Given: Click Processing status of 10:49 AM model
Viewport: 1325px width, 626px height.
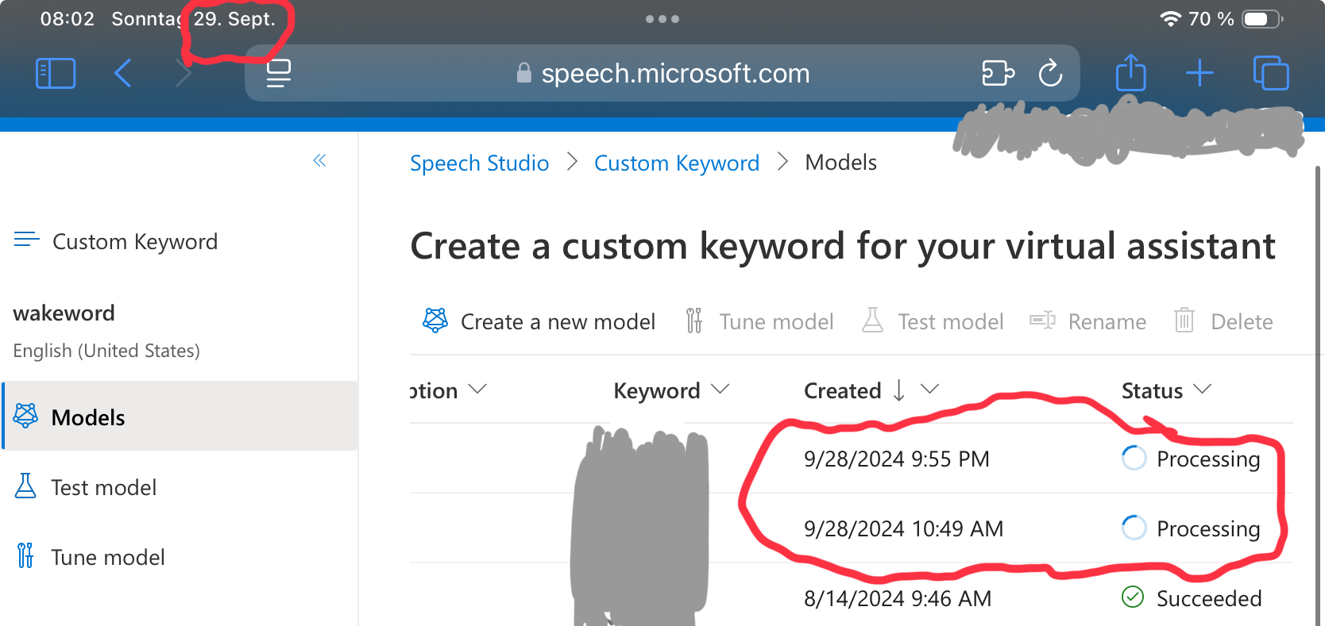Looking at the screenshot, I should point(1208,529).
